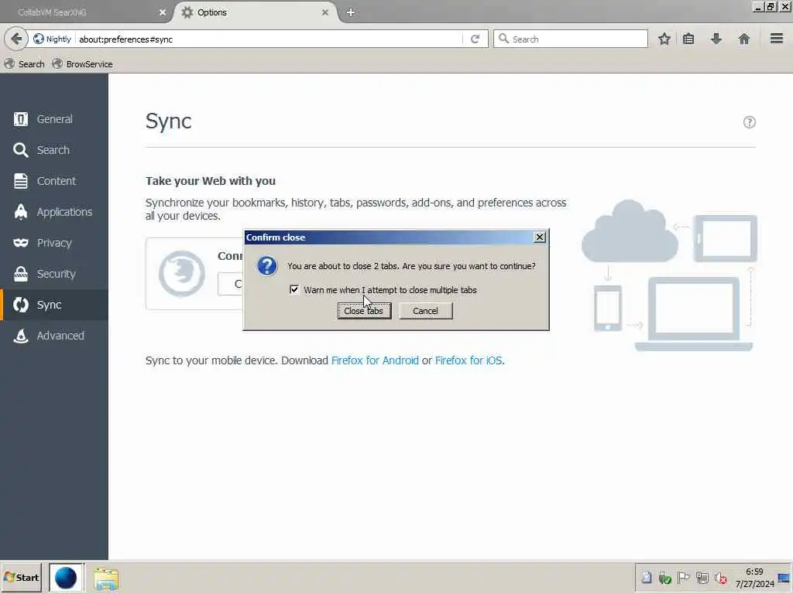Click the Sync help question mark icon
The width and height of the screenshot is (793, 594).
pyautogui.click(x=749, y=122)
